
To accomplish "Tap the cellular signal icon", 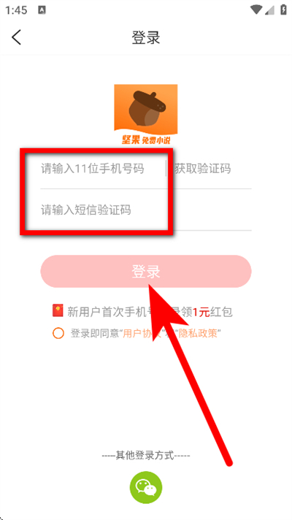I will [x=269, y=10].
